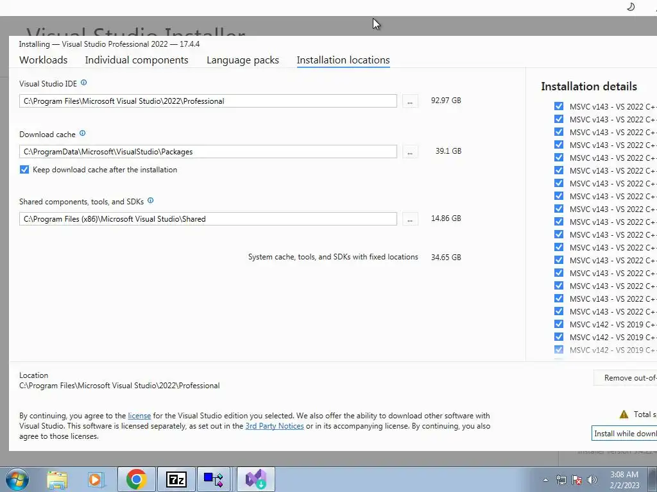Viewport: 657px width, 492px height.
Task: Click the 14.86 GB size value
Action: [446, 218]
